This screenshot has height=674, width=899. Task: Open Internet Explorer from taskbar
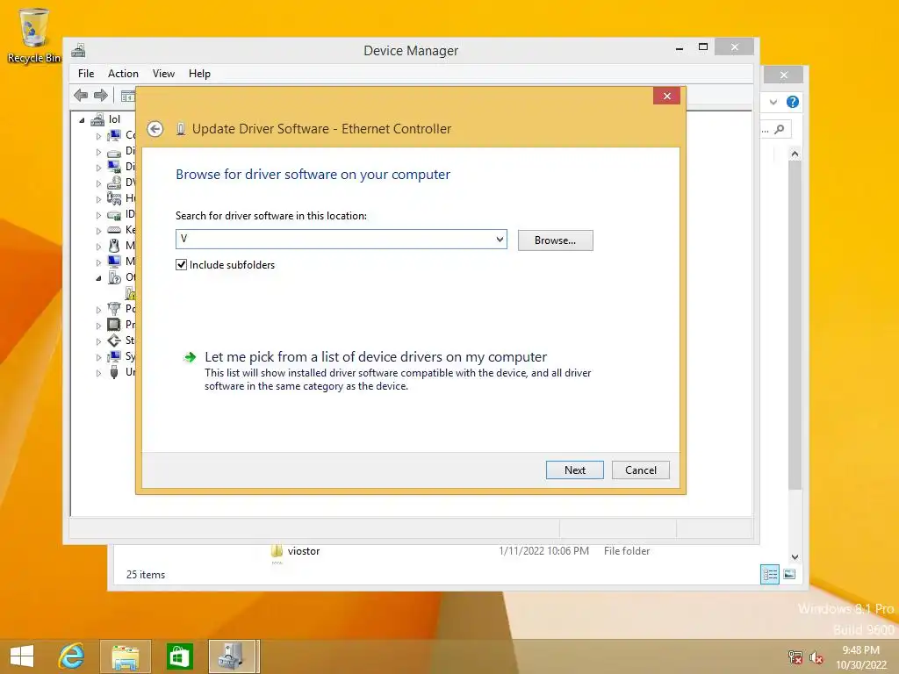point(72,656)
